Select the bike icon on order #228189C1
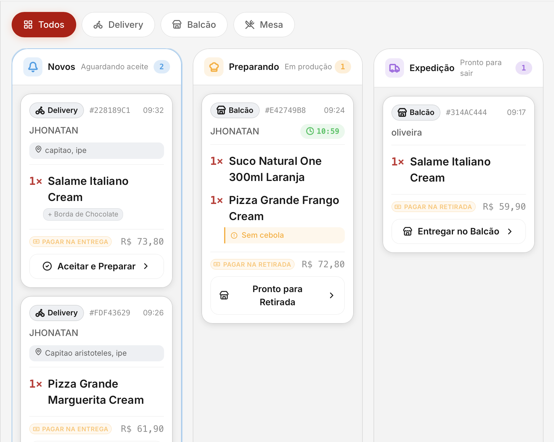The height and width of the screenshot is (442, 554). point(39,110)
